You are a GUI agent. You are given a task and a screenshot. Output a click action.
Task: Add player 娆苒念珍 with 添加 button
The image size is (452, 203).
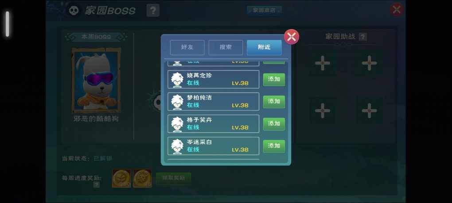[x=274, y=79]
